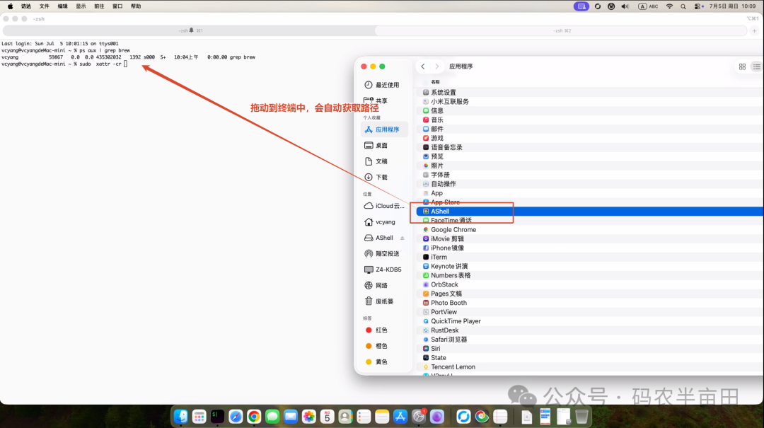The width and height of the screenshot is (764, 428).
Task: Open Photos app in the Dock
Action: coord(309,416)
